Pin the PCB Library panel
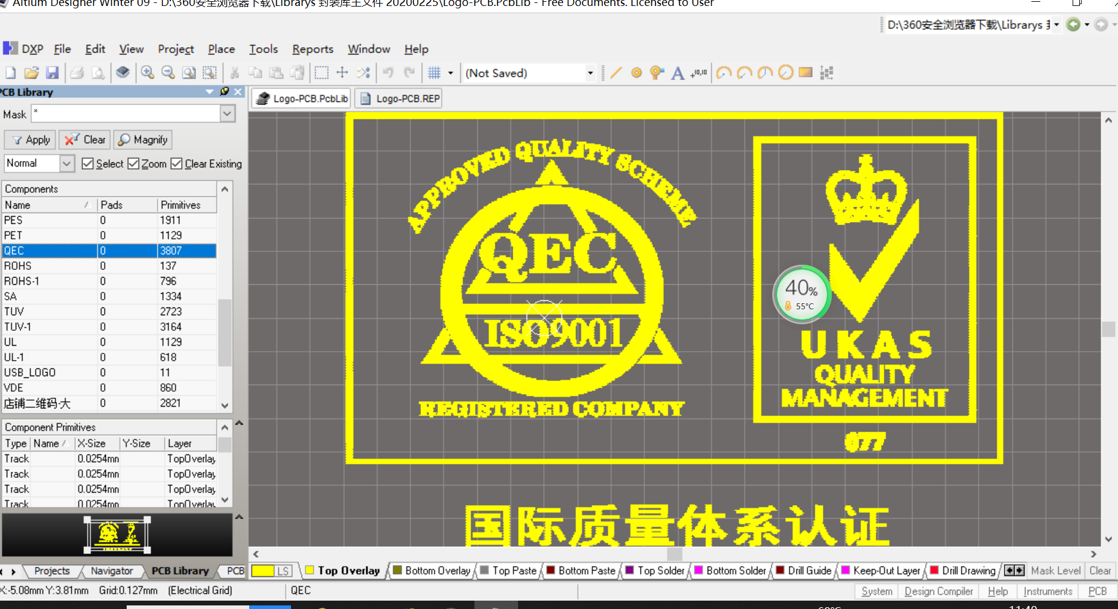The height and width of the screenshot is (609, 1118). point(225,91)
